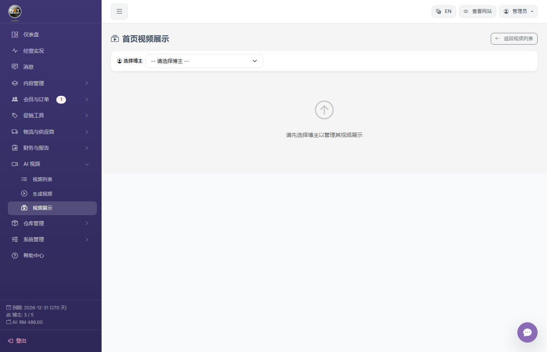Expand the 系统管理 submenu chevron
The image size is (547, 352).
click(x=87, y=239)
